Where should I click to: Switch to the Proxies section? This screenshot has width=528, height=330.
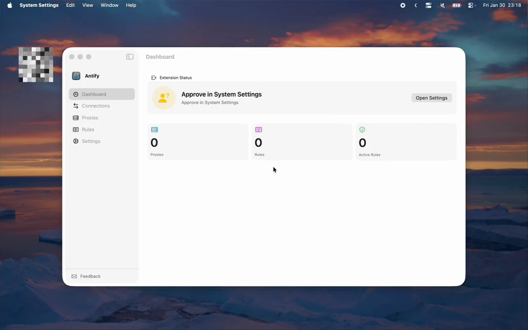click(102, 118)
